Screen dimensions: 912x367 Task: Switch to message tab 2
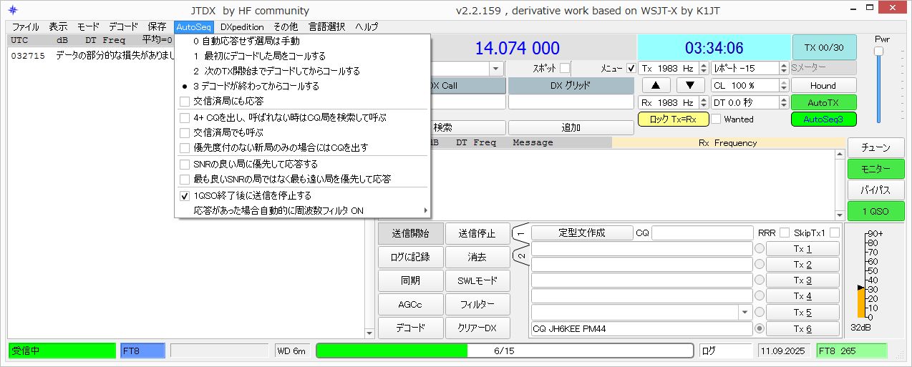pos(521,256)
